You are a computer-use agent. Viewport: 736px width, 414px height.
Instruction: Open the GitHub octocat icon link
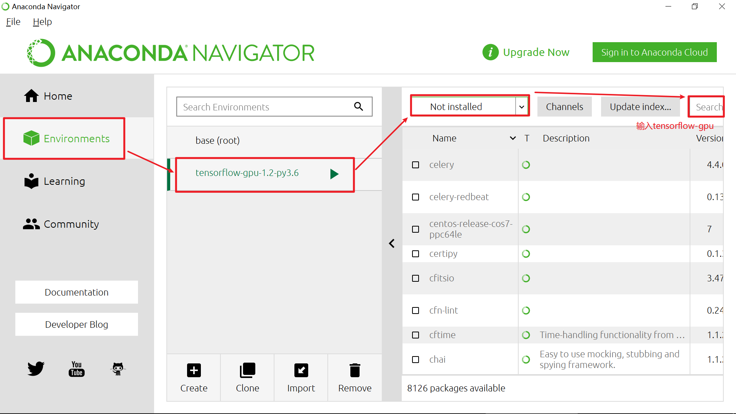[118, 369]
